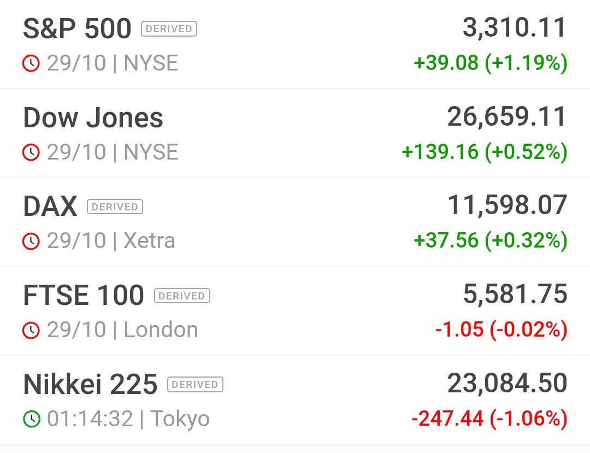Click the 01:14:32 | Tokyo timestamp

point(128,419)
